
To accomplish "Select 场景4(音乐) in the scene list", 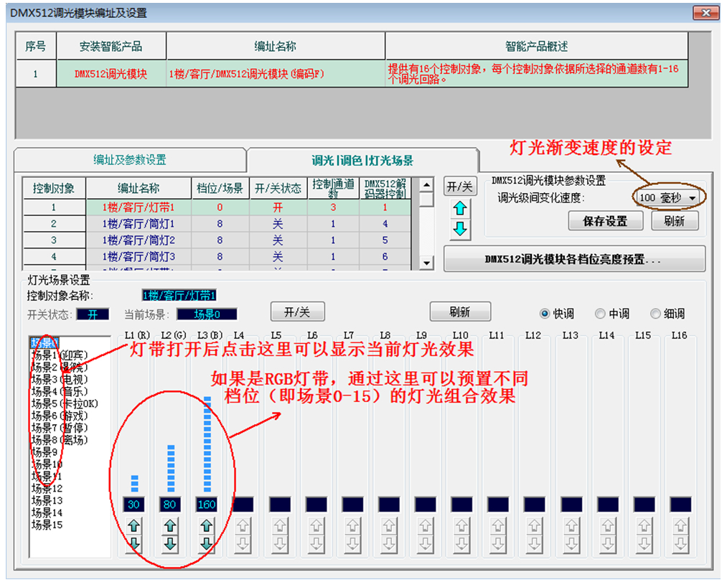I will 60,392.
